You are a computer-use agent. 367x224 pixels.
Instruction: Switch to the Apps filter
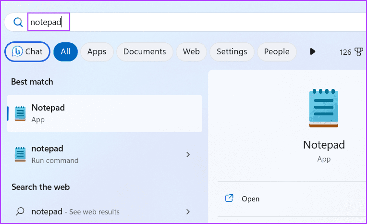click(97, 51)
